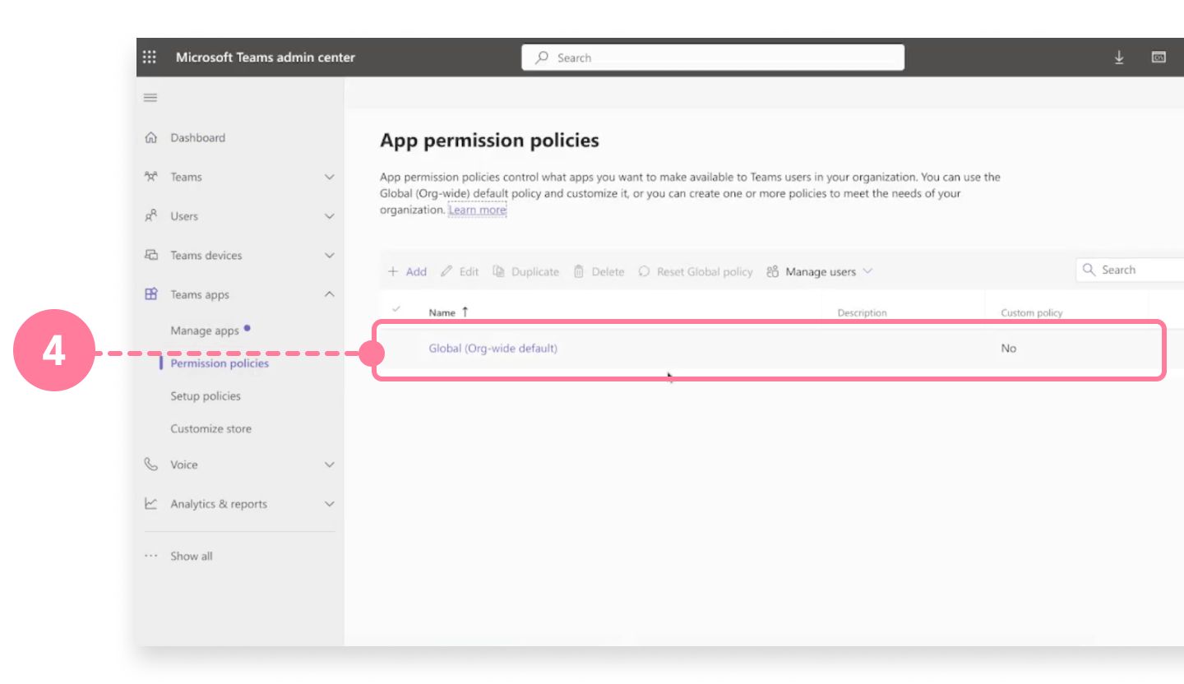Image resolution: width=1184 pixels, height=684 pixels.
Task: Click the magnifier icon in policies search box
Action: [x=1089, y=270]
